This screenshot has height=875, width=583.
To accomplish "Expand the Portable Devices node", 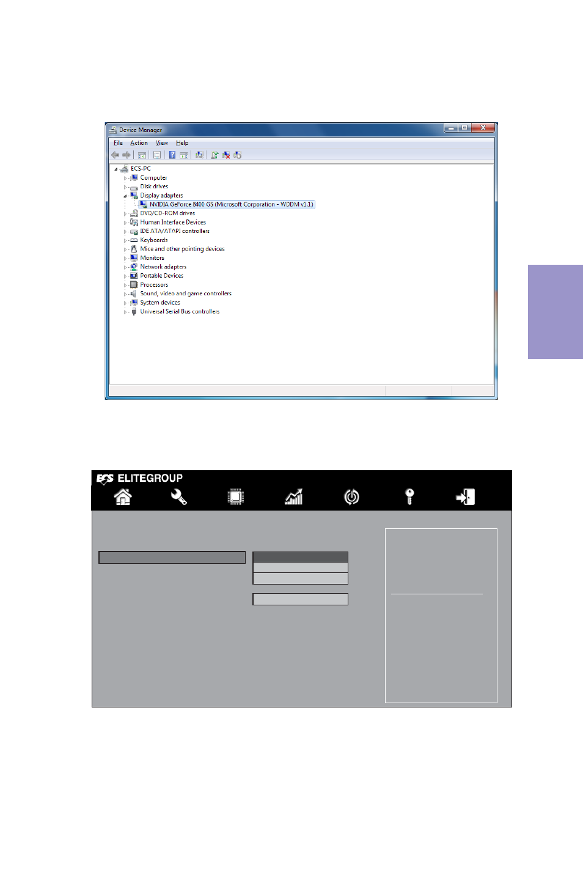I will pyautogui.click(x=125, y=276).
